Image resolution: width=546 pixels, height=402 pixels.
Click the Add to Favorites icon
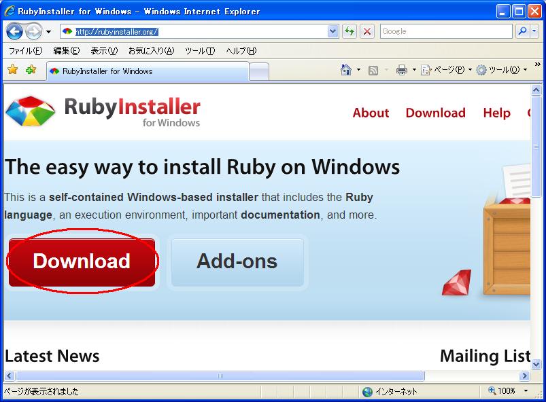click(x=31, y=70)
